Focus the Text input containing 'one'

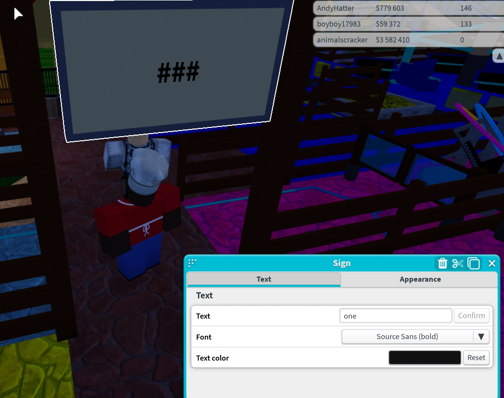tap(395, 316)
